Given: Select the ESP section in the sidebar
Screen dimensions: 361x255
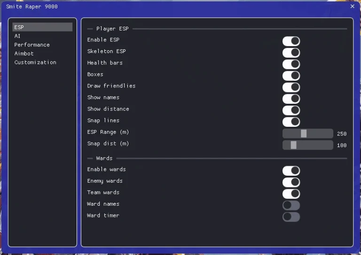Looking at the screenshot, I should 42,27.
